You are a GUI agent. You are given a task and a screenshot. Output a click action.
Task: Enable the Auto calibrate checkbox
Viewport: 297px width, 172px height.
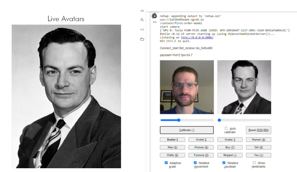click(226, 128)
